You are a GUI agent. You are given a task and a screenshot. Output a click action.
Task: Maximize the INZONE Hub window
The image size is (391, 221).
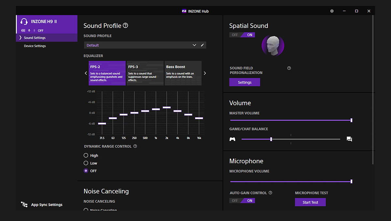click(356, 11)
